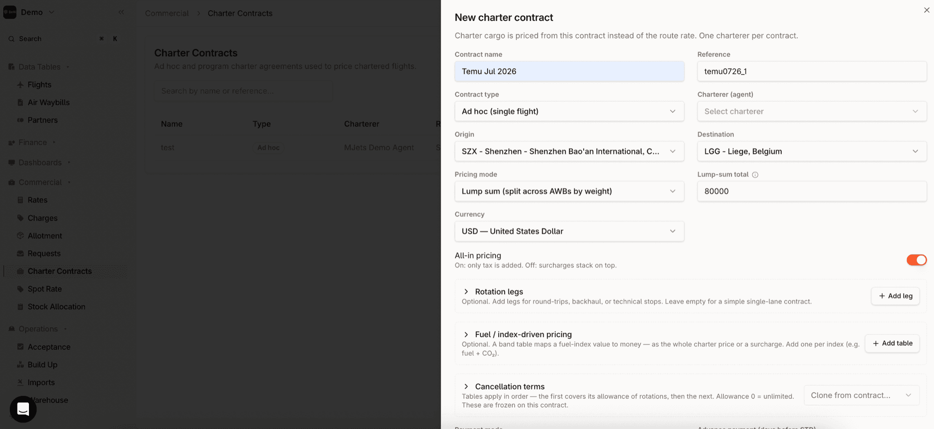Screen dimensions: 934x429
Task: Click the Build Up icon
Action: coord(20,364)
